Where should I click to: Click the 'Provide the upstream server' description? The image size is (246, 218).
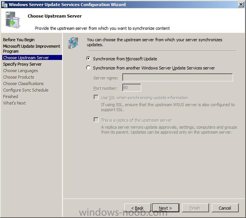tap(102, 28)
